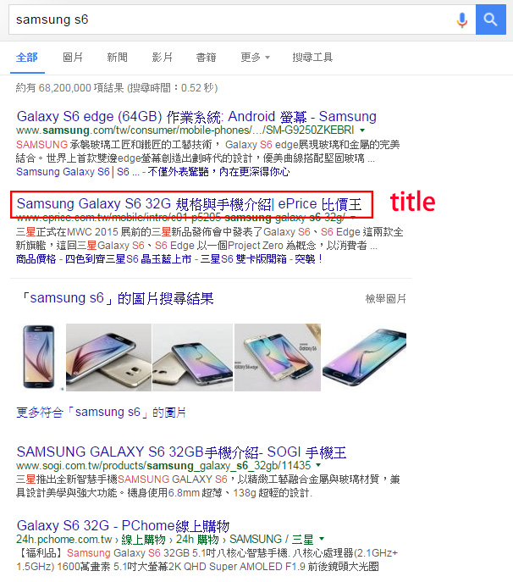This screenshot has height=582, width=513.
Task: Click in the samsung s6 search field
Action: point(234,19)
